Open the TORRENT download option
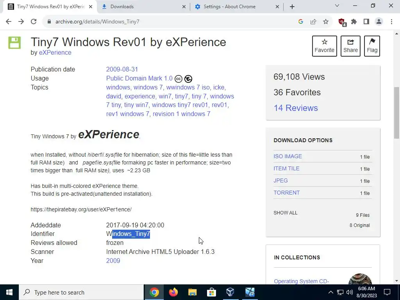The image size is (400, 300). [286, 193]
